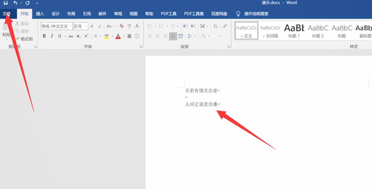This screenshot has height=189, width=372.
Task: Click the Save icon in the quick access toolbar
Action: (5, 3)
